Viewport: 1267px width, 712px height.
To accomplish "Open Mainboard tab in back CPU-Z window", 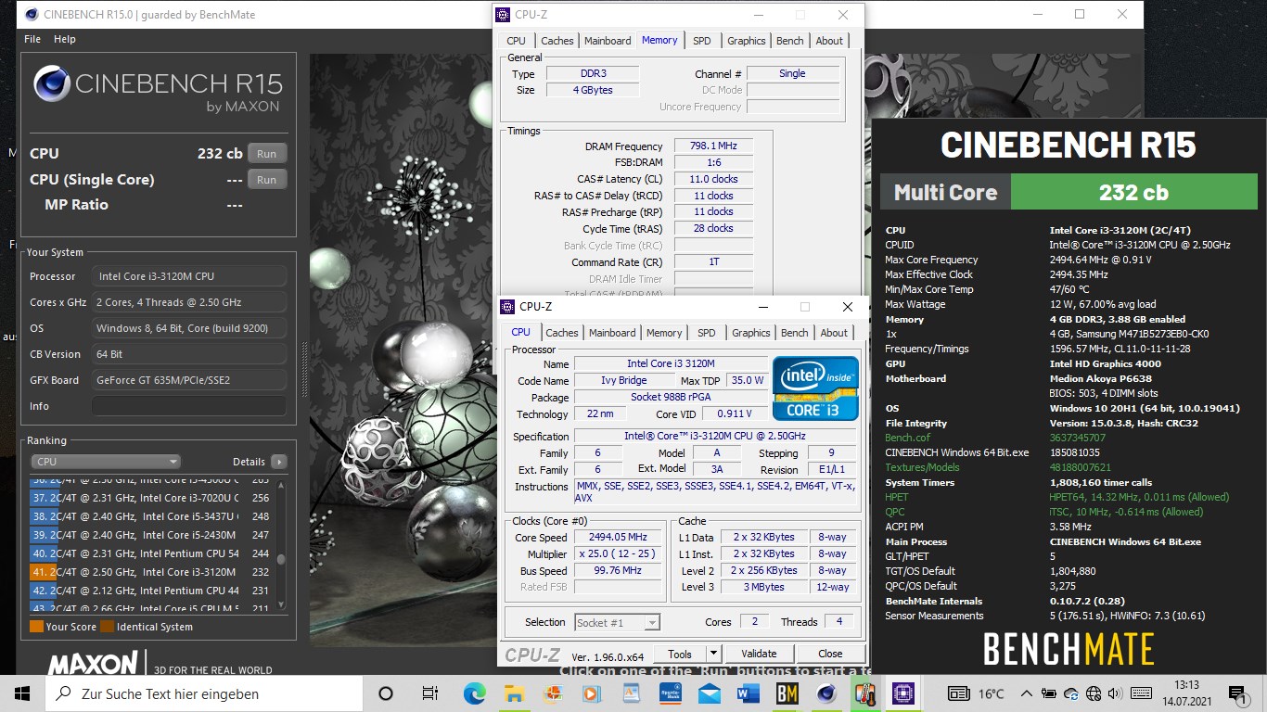I will coord(608,41).
